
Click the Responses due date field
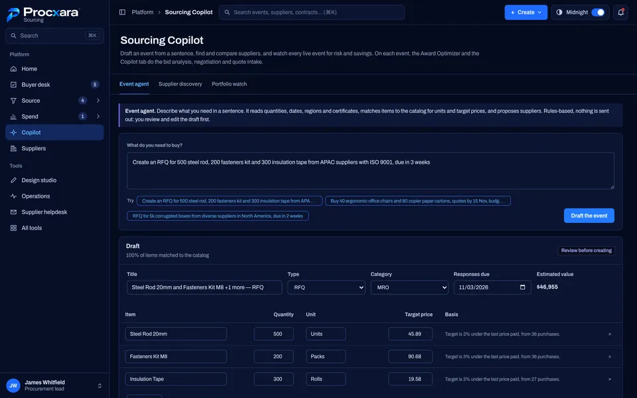(492, 287)
